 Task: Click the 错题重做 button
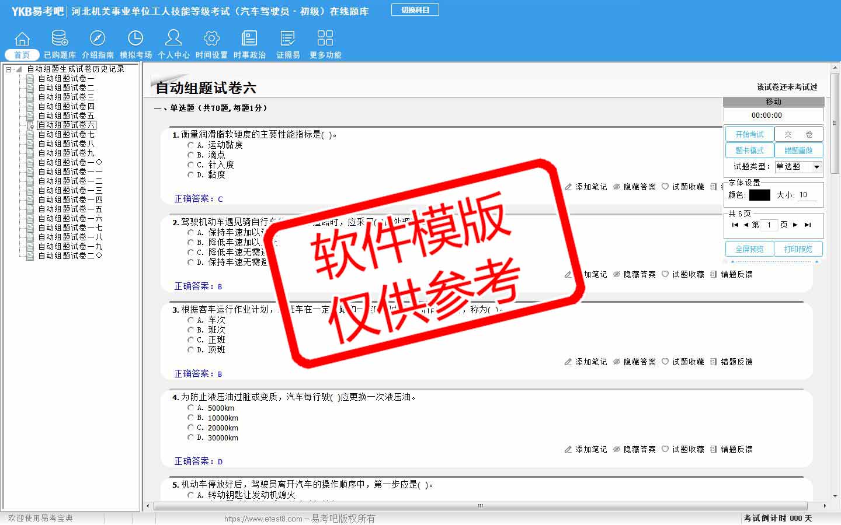798,150
